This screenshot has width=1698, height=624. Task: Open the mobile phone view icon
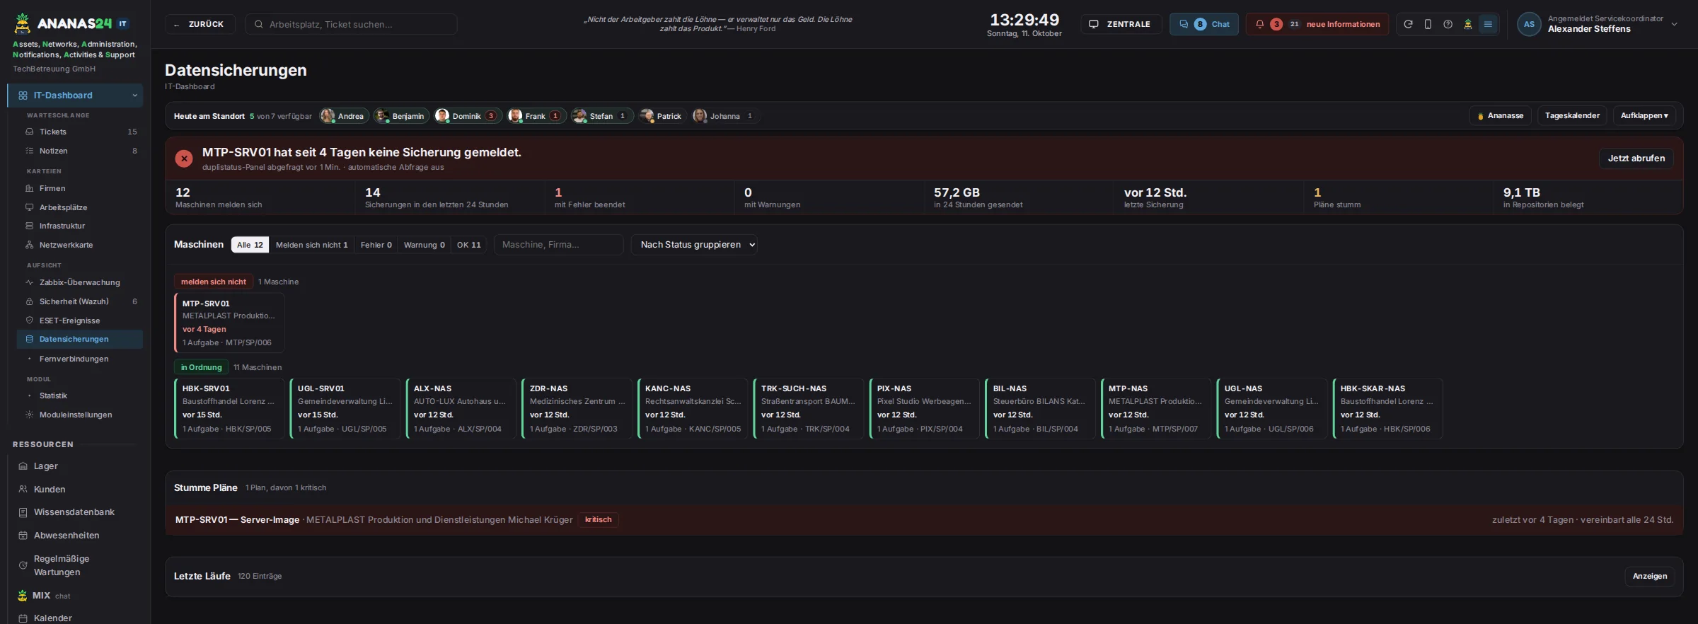(x=1428, y=24)
